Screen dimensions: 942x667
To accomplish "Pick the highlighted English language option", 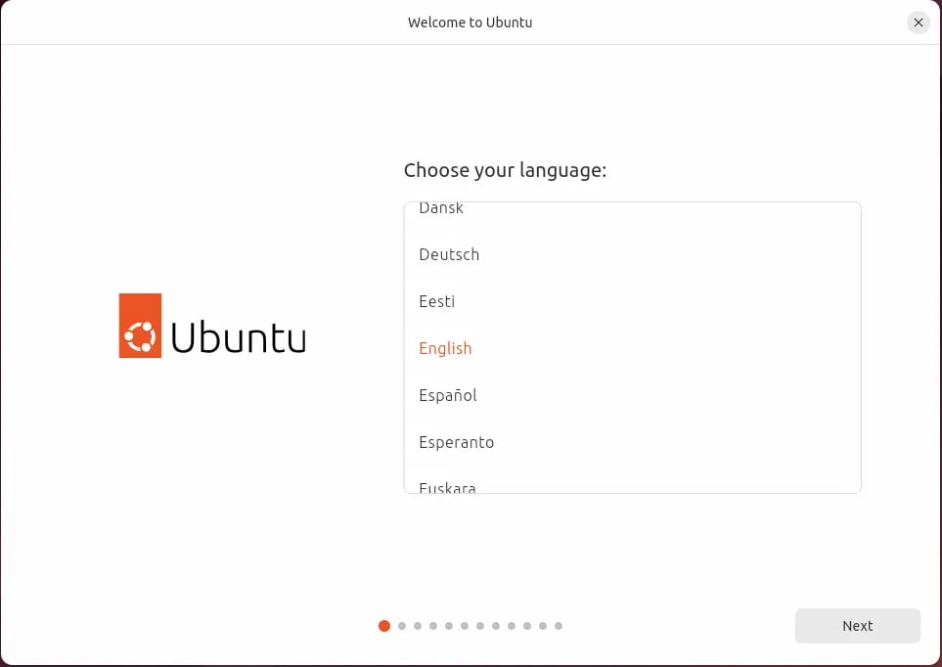I will click(x=445, y=348).
